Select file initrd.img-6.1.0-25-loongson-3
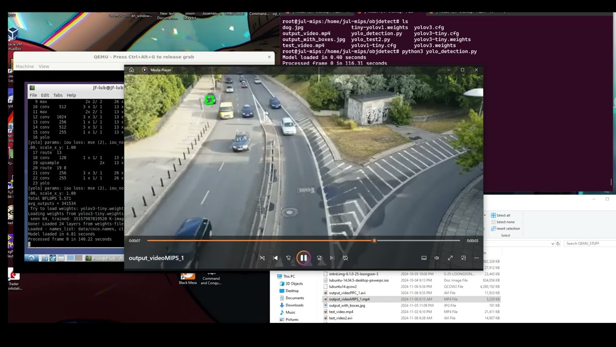This screenshot has height=347, width=616. click(x=411, y=274)
